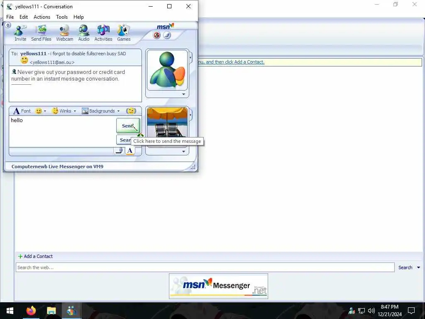This screenshot has width=425, height=319.
Task: Click the msn butterfly logo
Action: [x=165, y=26]
